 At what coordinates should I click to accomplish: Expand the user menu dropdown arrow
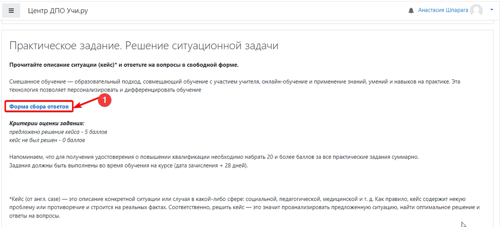(x=491, y=10)
